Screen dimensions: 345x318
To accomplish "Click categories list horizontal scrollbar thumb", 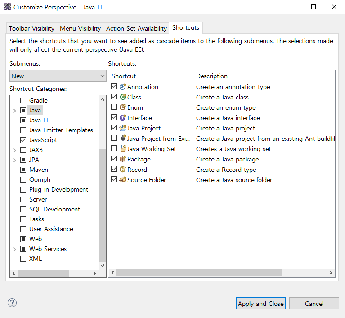I will (x=43, y=273).
